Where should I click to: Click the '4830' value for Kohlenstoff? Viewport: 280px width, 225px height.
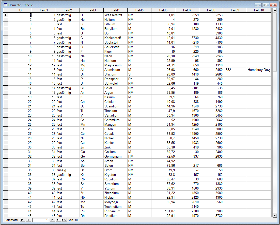coord(211,38)
